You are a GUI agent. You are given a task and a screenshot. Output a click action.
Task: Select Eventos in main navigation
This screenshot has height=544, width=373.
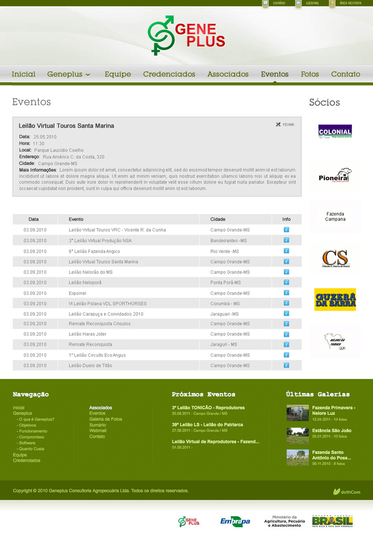274,74
